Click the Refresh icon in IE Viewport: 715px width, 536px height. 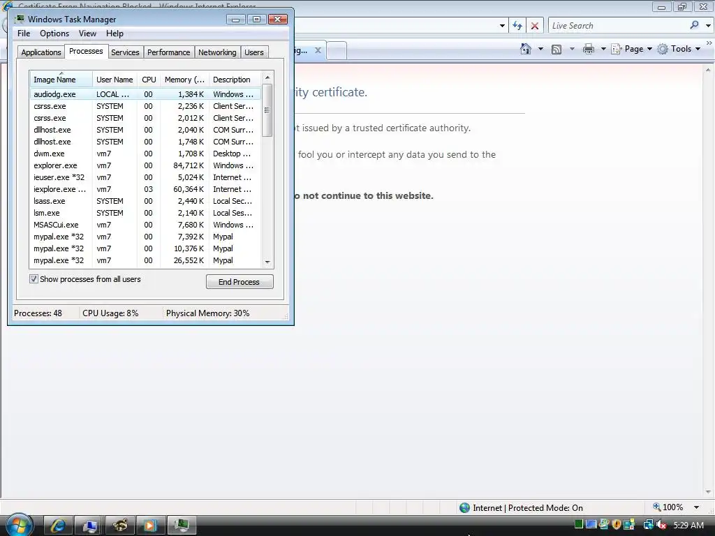click(517, 26)
